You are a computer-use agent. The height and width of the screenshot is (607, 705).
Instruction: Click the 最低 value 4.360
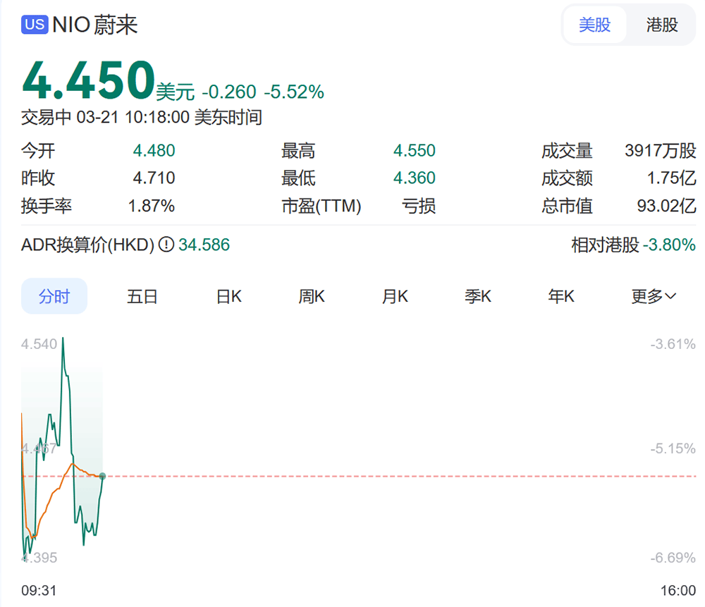click(x=414, y=178)
